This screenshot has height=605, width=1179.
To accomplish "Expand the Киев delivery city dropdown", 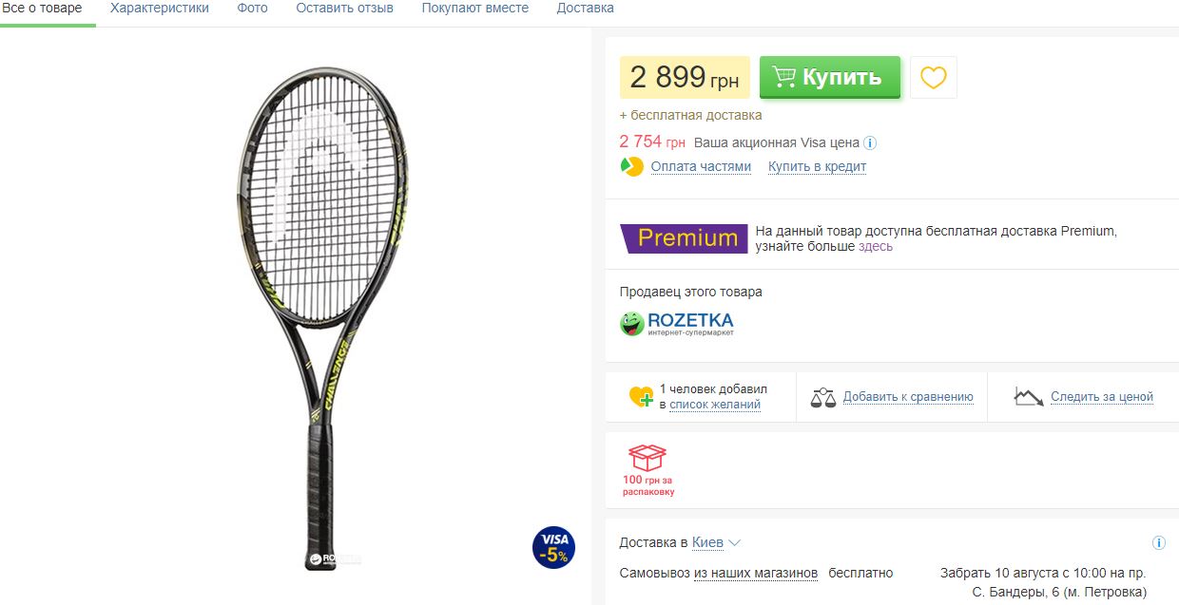I will (x=716, y=542).
